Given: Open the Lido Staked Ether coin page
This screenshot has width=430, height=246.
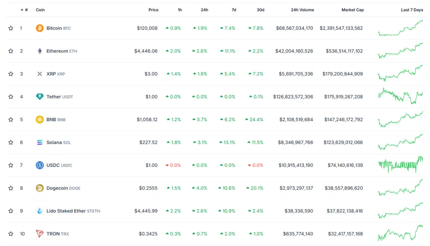Looking at the screenshot, I should point(66,211).
